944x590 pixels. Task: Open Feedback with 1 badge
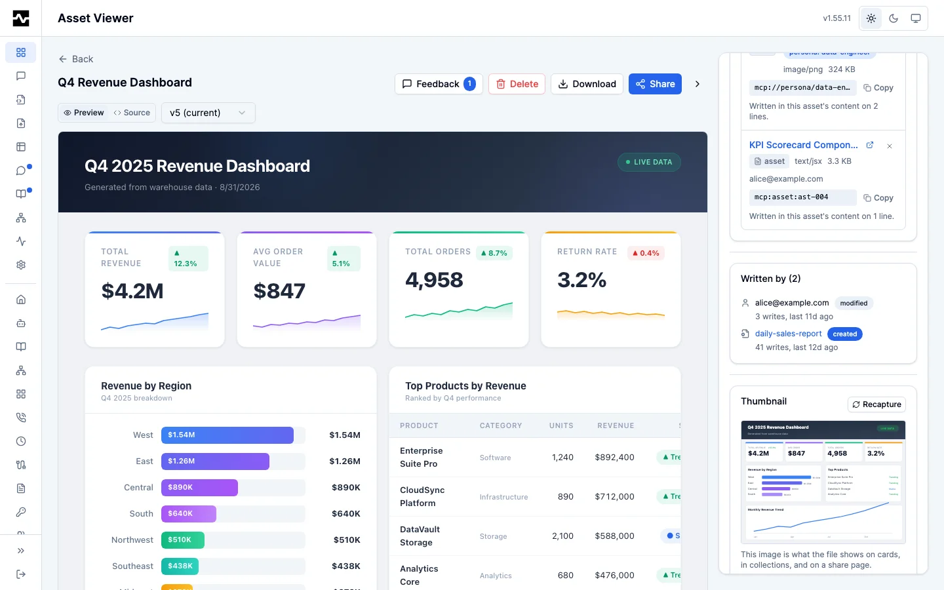(x=439, y=84)
